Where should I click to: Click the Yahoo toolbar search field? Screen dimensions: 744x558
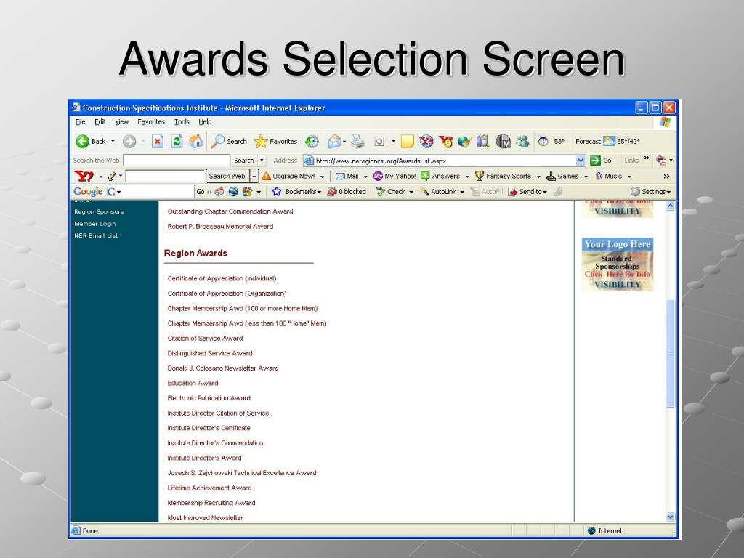(x=165, y=176)
